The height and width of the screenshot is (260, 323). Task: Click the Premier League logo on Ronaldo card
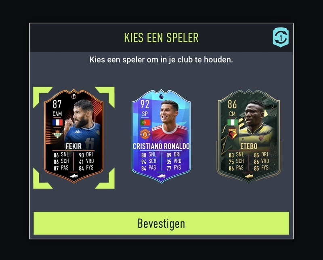[x=161, y=96]
